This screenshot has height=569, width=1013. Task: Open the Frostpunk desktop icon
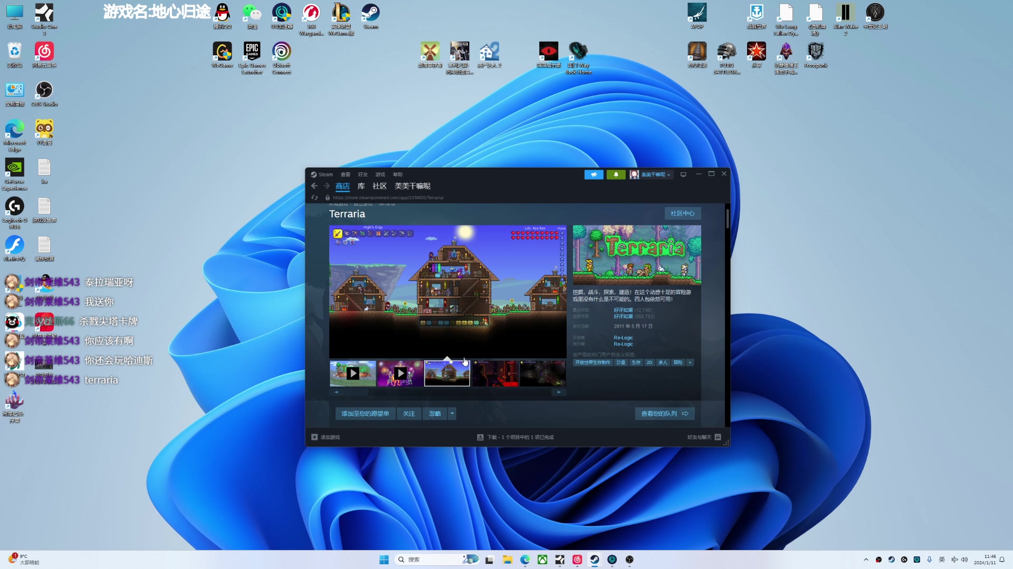pos(816,55)
